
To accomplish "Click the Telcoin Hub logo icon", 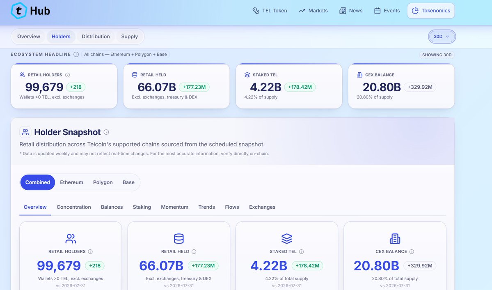I will pos(18,11).
